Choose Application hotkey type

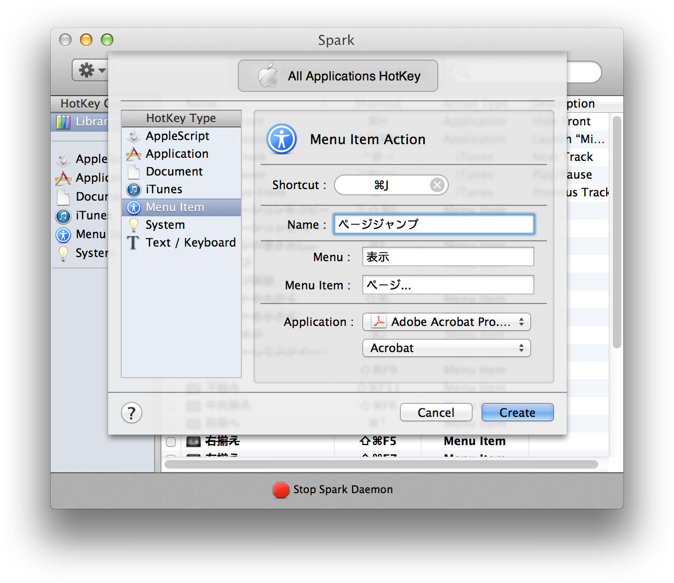(x=181, y=154)
